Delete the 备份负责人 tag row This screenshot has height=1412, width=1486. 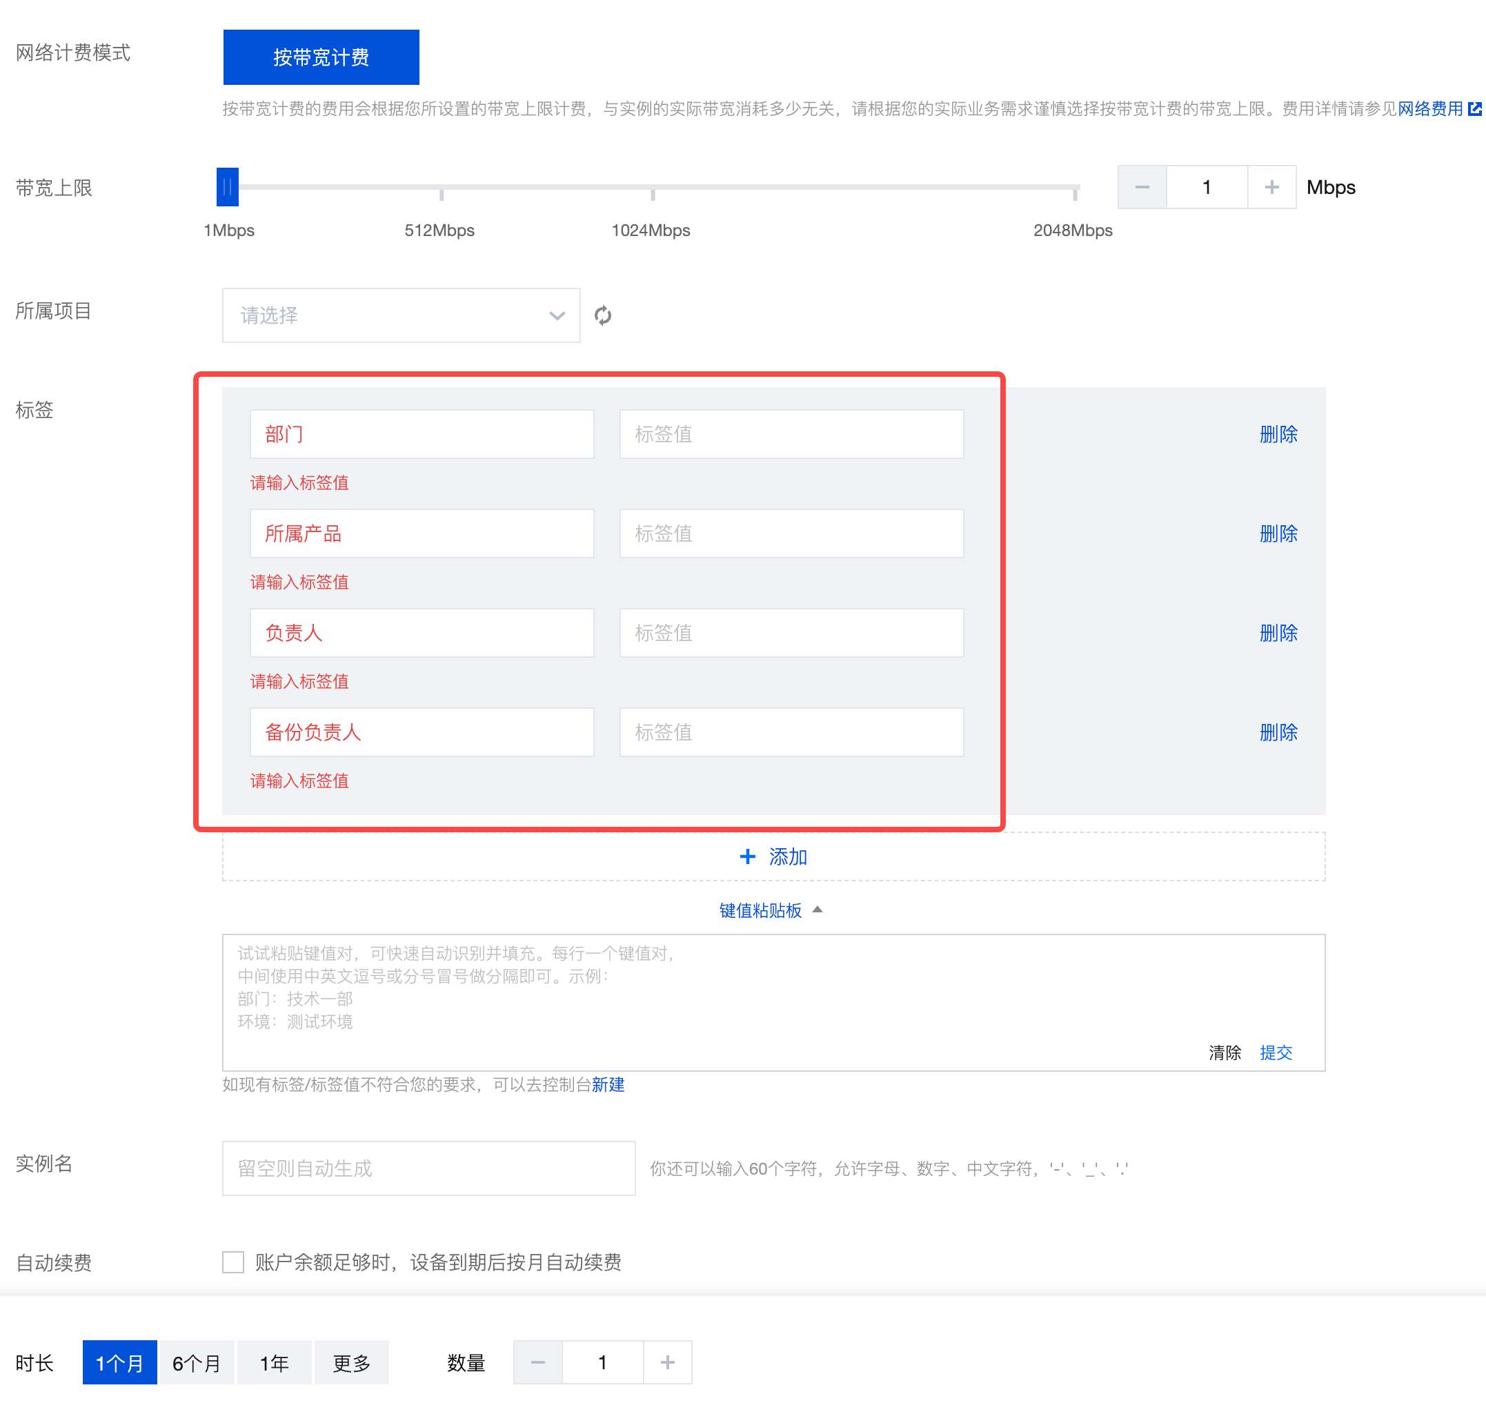point(1278,732)
